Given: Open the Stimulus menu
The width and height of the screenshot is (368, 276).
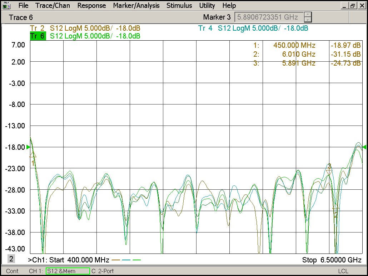Looking at the screenshot, I should click(x=179, y=6).
